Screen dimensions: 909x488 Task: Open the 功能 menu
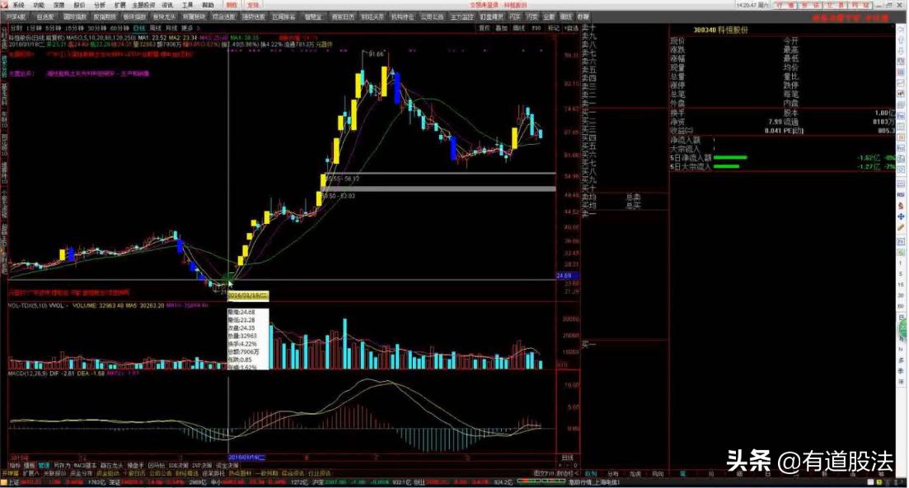point(39,5)
